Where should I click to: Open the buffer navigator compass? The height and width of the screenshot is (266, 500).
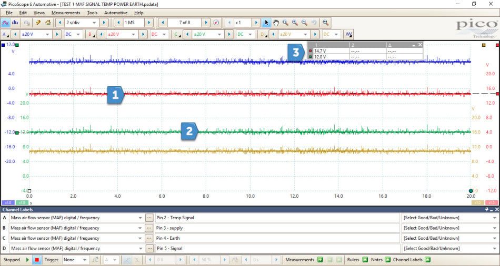pyautogui.click(x=216, y=23)
